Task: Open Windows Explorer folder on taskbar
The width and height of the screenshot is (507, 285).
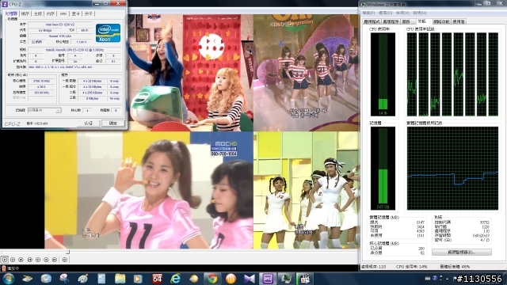Action: pyautogui.click(x=120, y=279)
